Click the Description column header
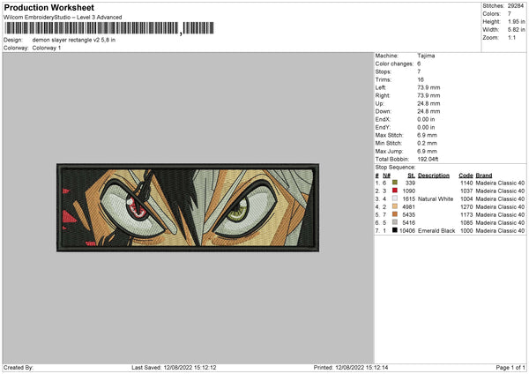 tap(434, 176)
